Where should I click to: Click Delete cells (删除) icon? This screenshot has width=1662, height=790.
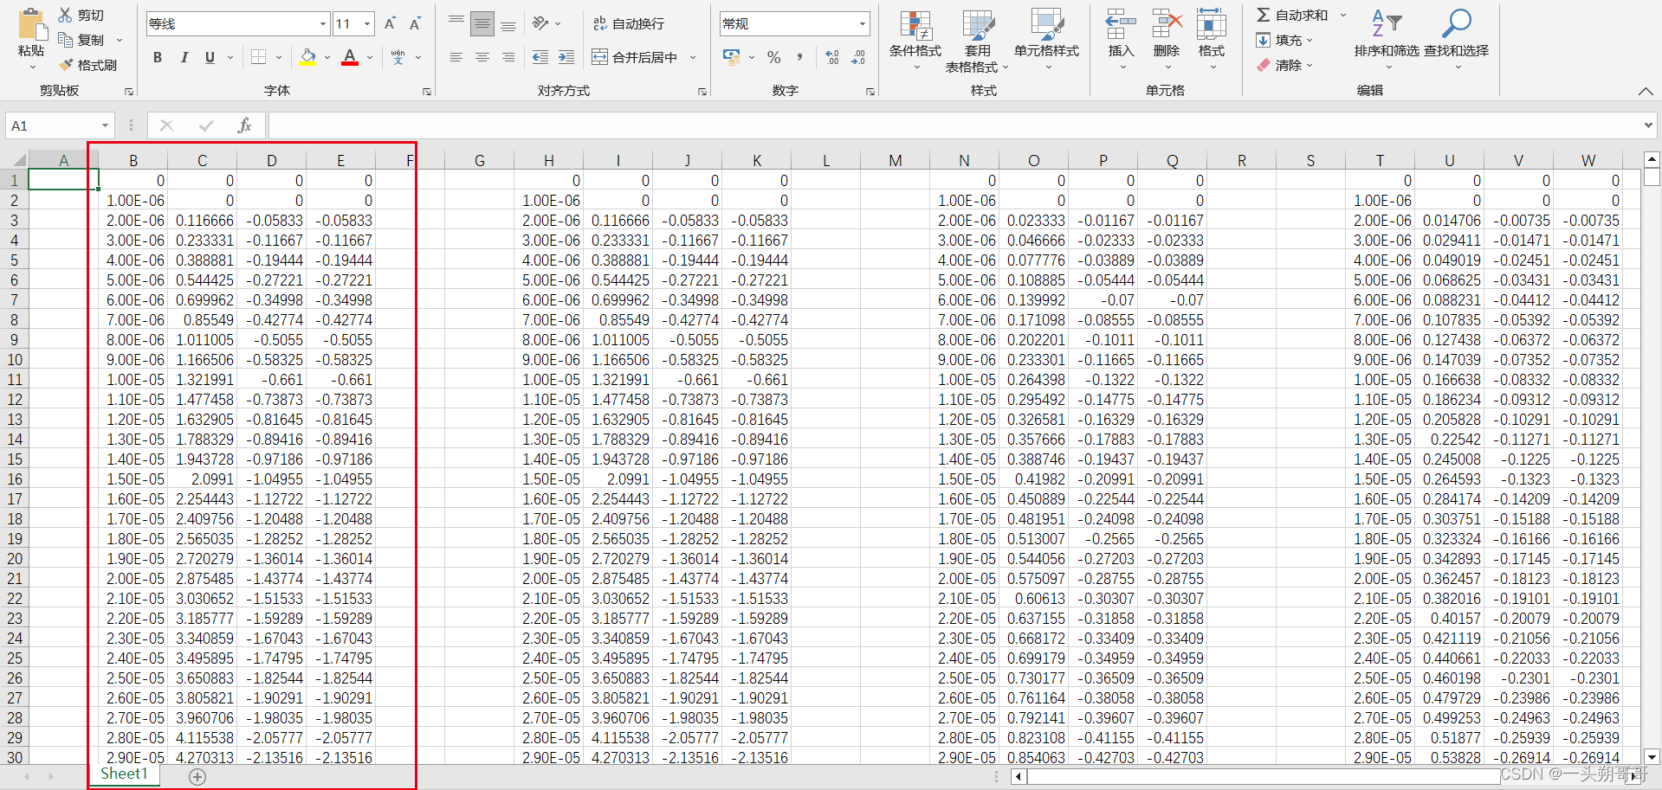[x=1167, y=24]
